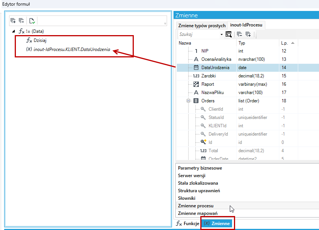The image size is (319, 230).
Task: Click the collapse all icon in Zmienne toolbar
Action: click(x=240, y=34)
